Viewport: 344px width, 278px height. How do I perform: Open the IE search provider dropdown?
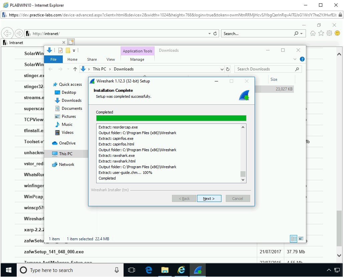[302, 34]
